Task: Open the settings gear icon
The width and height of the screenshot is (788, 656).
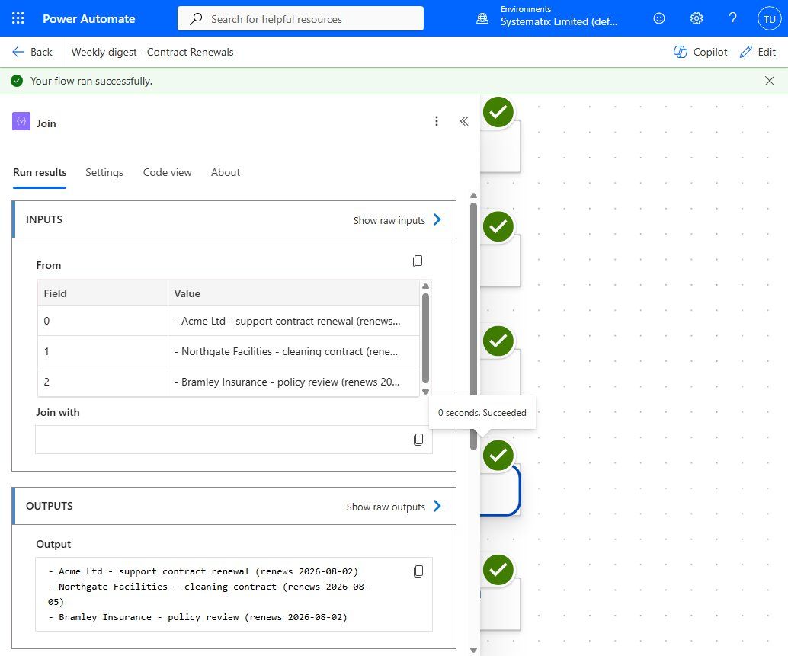Action: (x=696, y=18)
